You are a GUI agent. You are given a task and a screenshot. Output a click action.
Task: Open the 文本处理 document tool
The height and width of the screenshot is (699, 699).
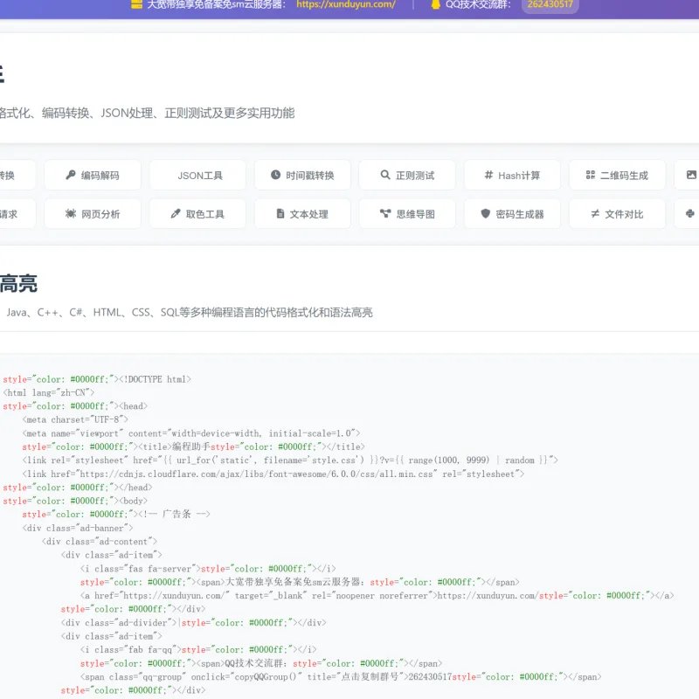pos(302,214)
